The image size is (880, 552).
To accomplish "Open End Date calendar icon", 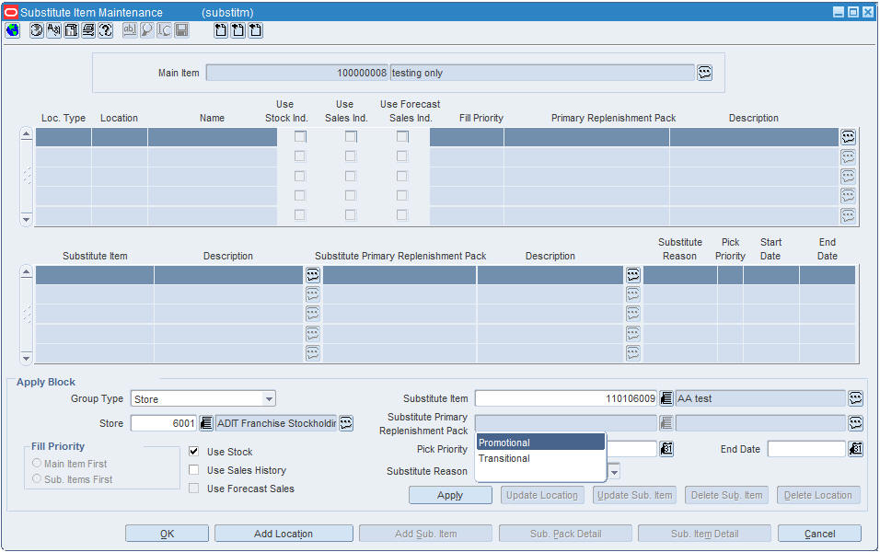I will pyautogui.click(x=855, y=449).
